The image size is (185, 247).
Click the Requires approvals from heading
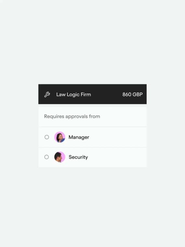point(72,116)
